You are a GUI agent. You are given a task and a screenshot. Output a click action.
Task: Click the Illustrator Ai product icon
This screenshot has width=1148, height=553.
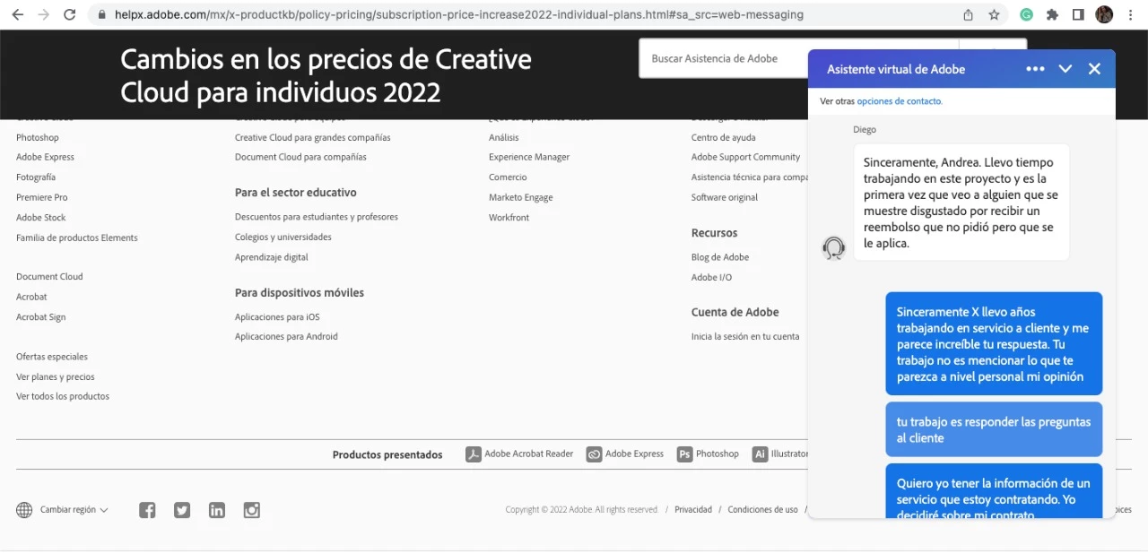click(x=761, y=454)
